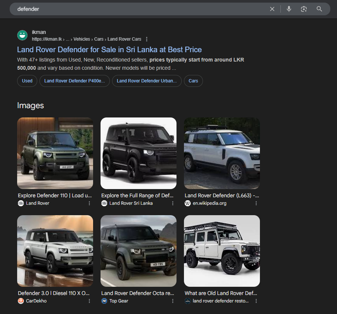
Task: Open options for Land Rover Sri Lanka image
Action: (172, 203)
